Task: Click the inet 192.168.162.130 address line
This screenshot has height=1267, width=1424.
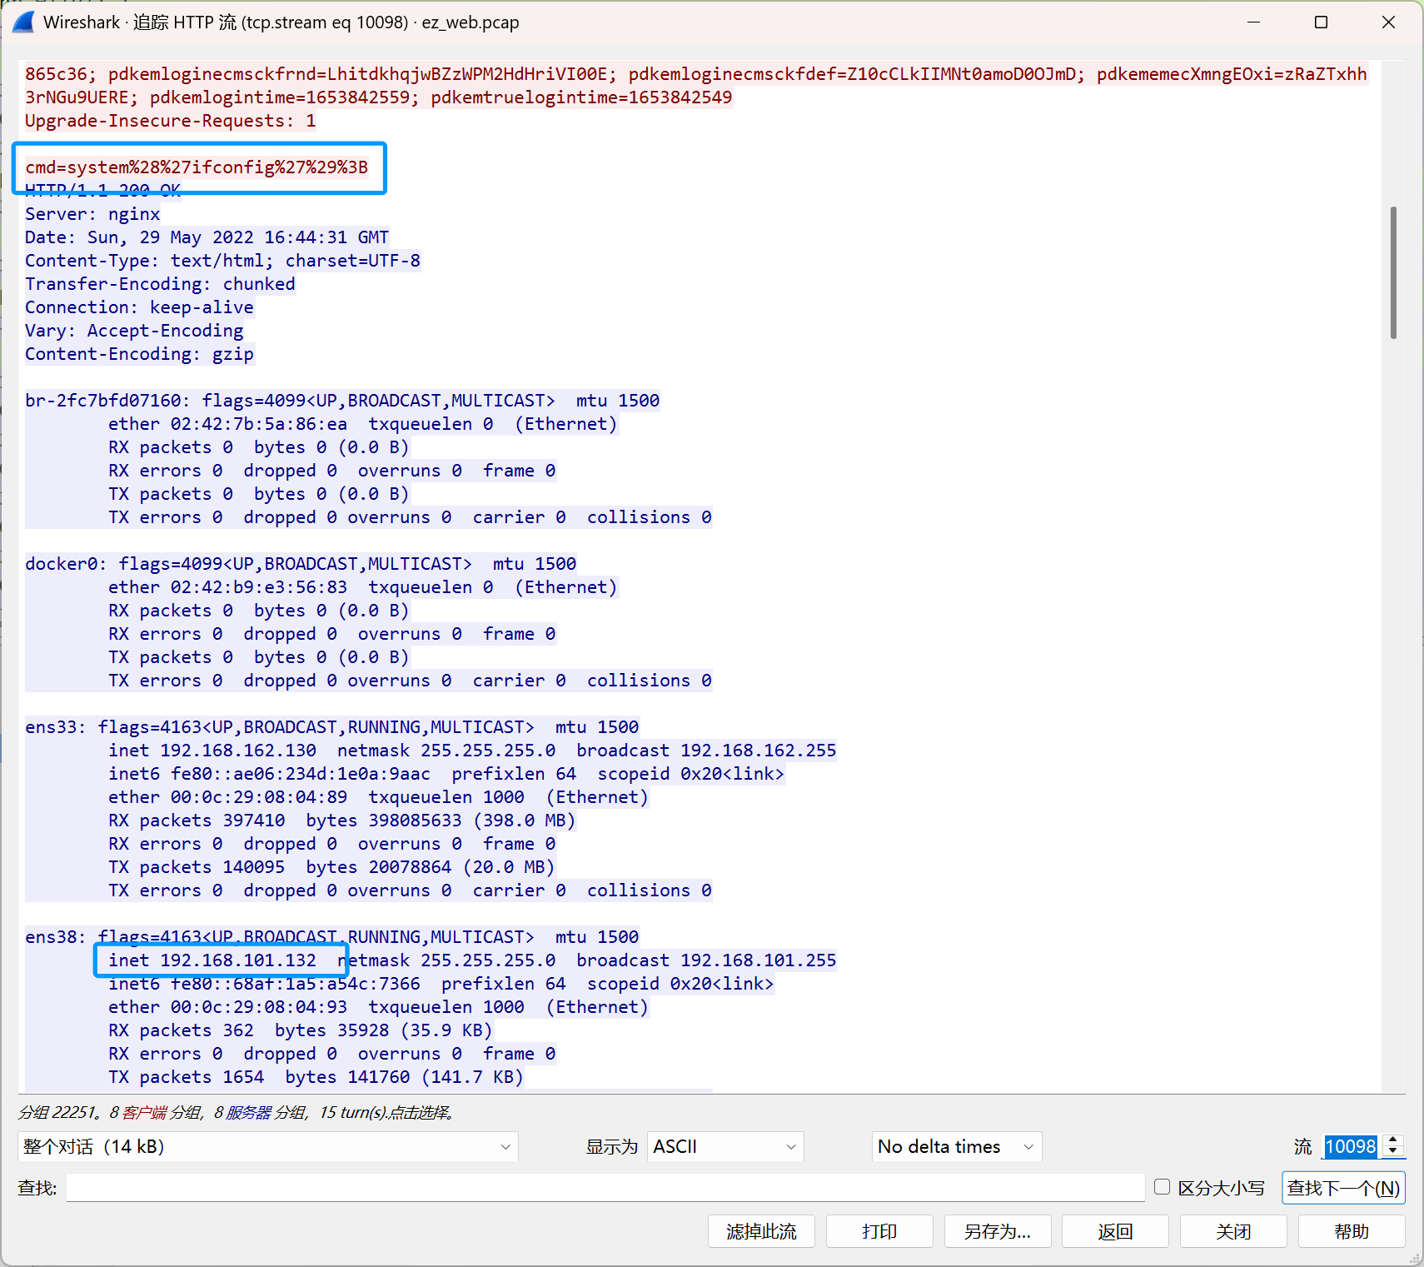Action: (x=472, y=751)
